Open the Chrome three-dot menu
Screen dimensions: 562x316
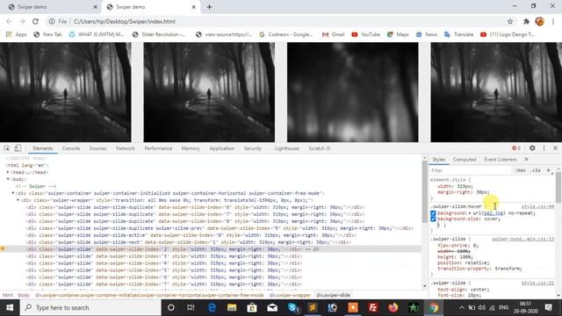[553, 21]
